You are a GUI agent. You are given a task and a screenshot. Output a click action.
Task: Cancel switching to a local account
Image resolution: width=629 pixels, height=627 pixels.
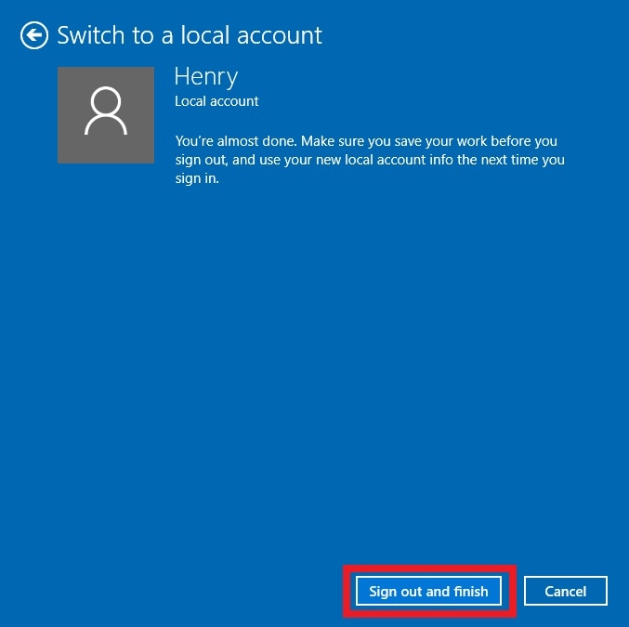coord(565,591)
